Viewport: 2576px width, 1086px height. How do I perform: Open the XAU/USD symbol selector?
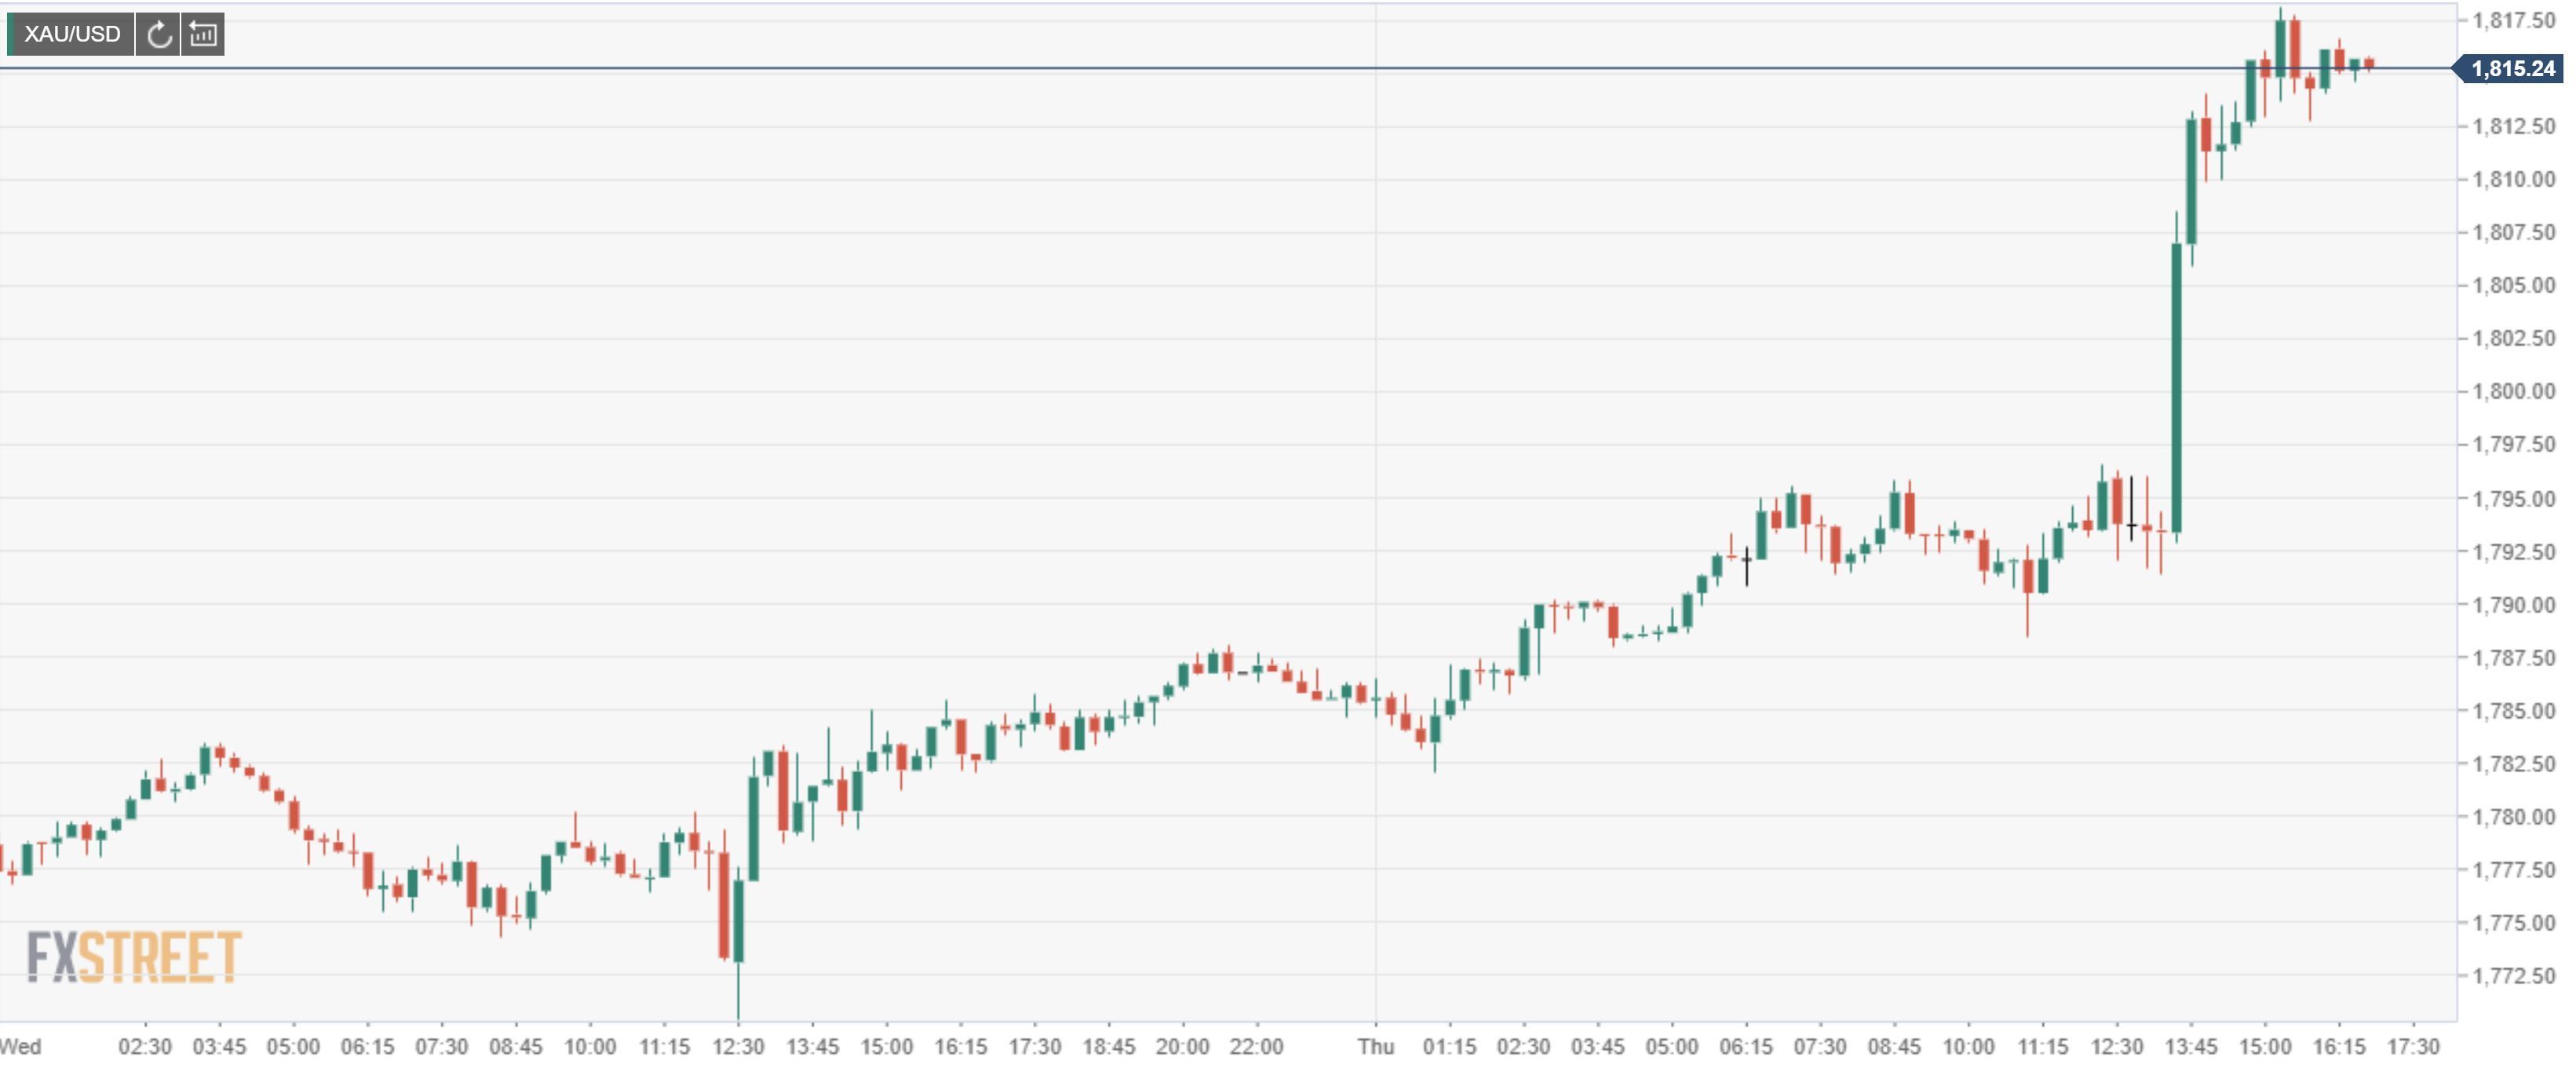pyautogui.click(x=71, y=35)
